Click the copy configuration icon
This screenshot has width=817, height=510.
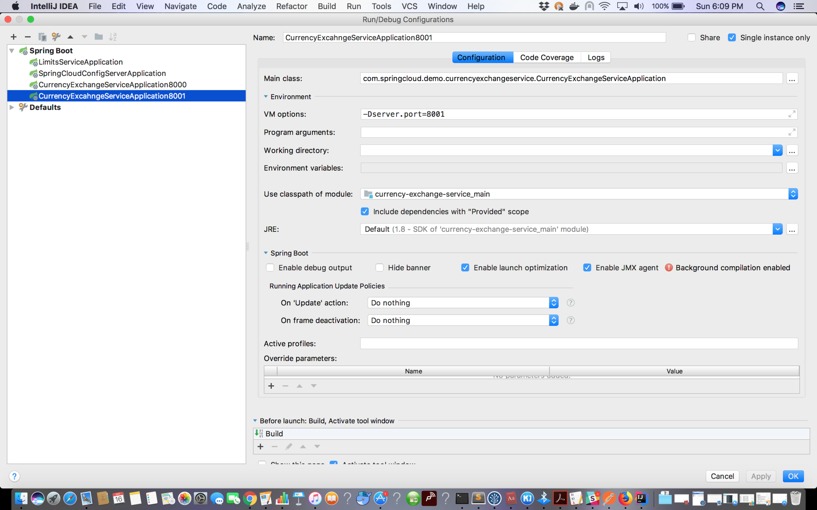point(42,37)
